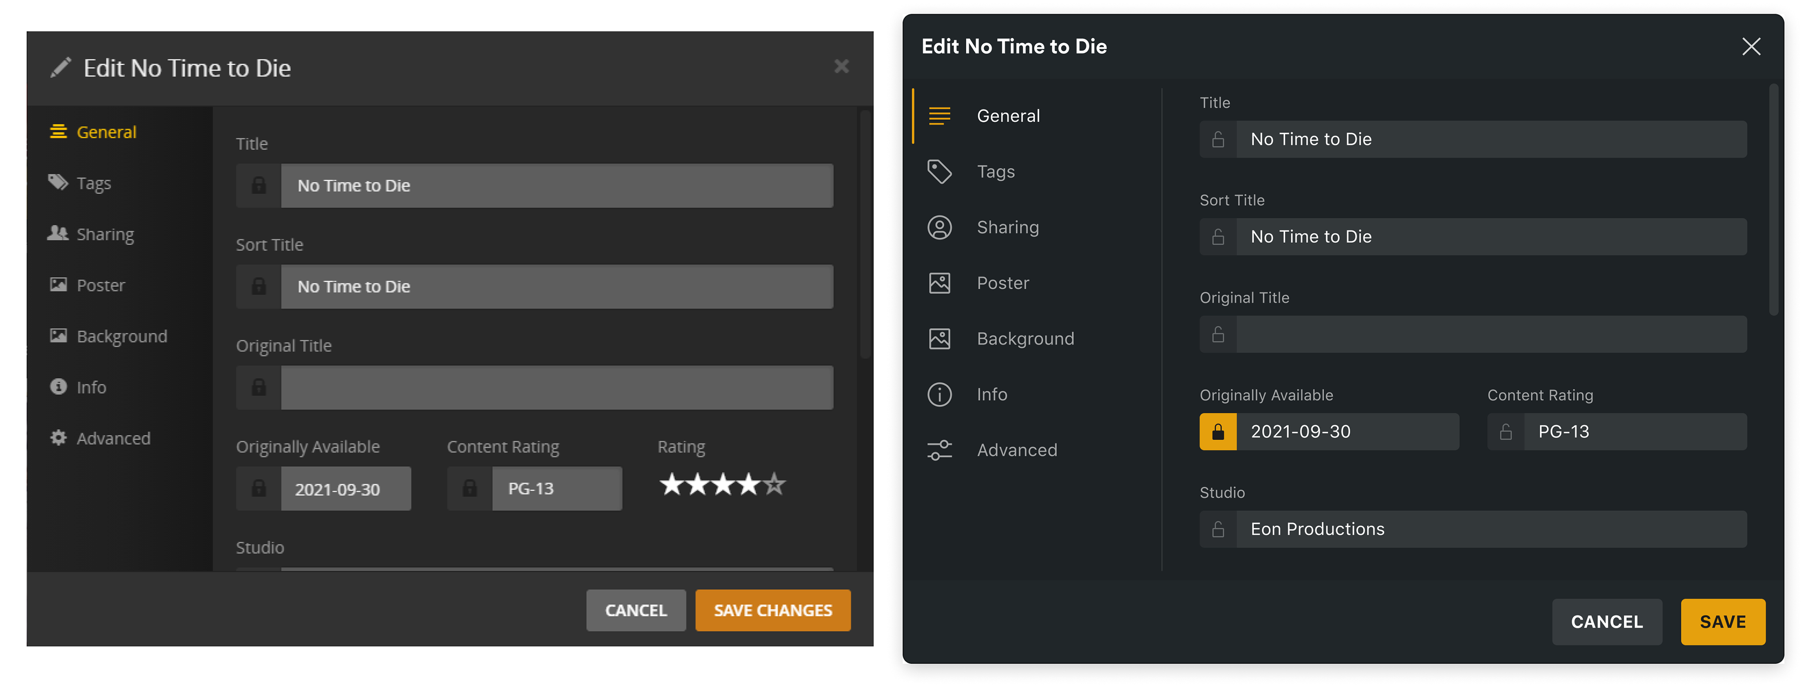Screen dimensions: 1803x687
Task: Toggle the Content Rating lock in the left dialog
Action: click(470, 488)
